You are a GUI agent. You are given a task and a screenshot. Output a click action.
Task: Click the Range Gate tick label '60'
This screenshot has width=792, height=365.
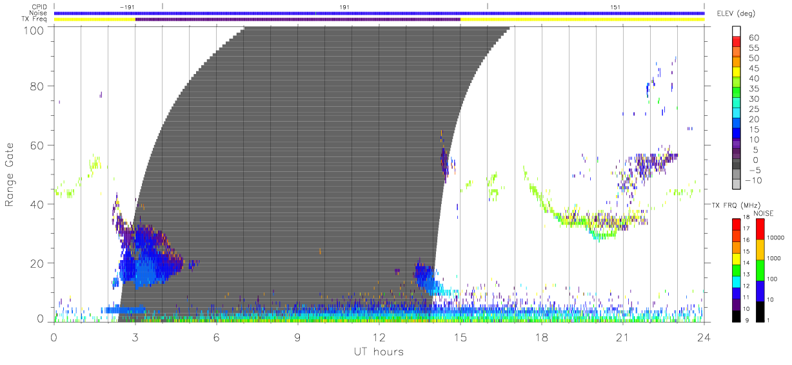pyautogui.click(x=37, y=145)
